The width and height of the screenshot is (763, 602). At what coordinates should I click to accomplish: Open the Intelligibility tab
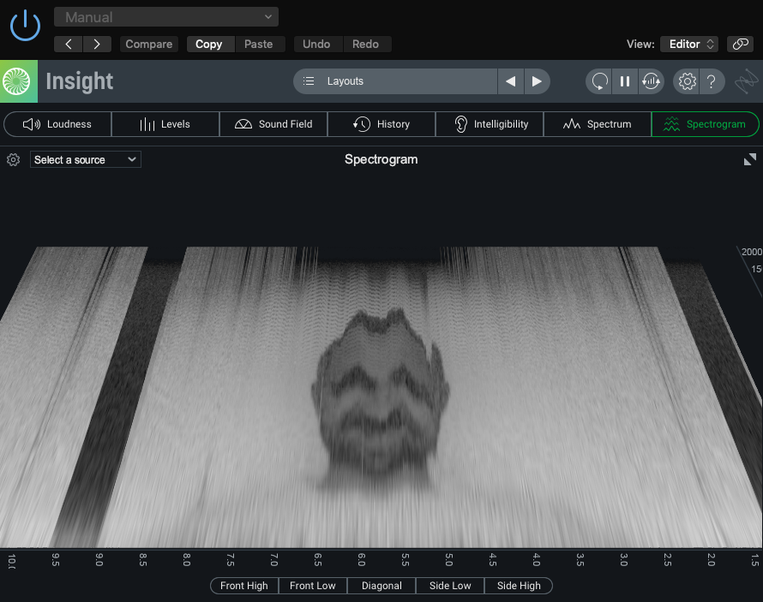point(490,124)
